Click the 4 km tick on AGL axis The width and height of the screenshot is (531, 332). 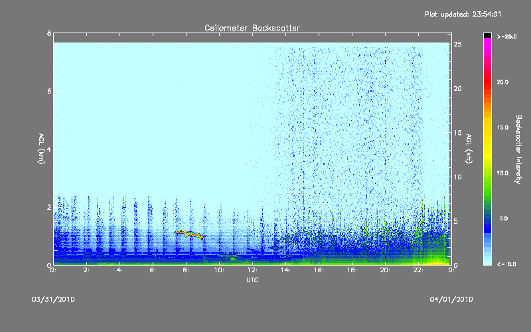point(49,149)
